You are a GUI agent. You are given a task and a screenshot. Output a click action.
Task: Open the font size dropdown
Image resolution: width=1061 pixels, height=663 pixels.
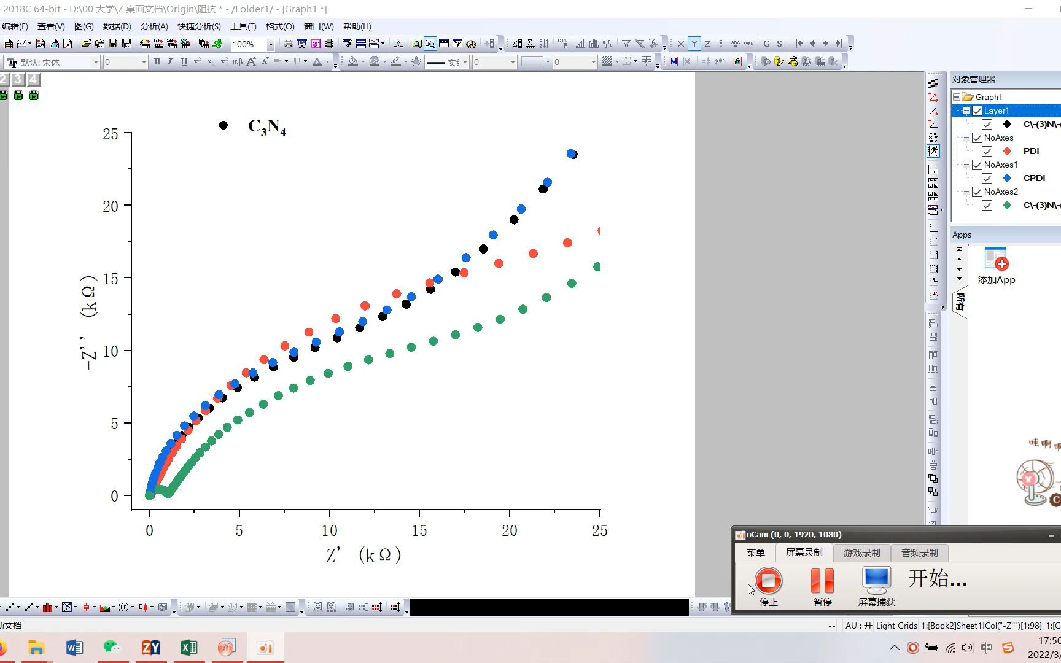(x=144, y=62)
